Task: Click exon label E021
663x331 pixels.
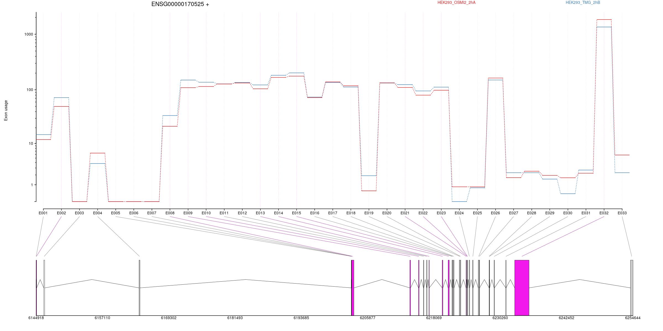Action: coord(405,213)
